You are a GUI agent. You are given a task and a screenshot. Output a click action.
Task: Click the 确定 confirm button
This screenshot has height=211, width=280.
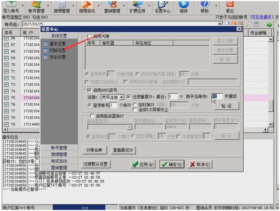point(172,164)
